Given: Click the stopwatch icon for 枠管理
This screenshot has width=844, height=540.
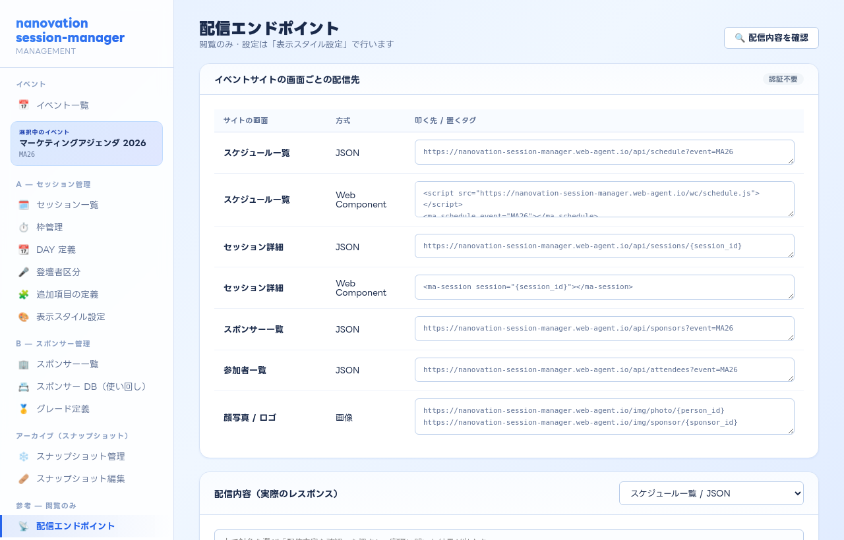Looking at the screenshot, I should (x=24, y=227).
